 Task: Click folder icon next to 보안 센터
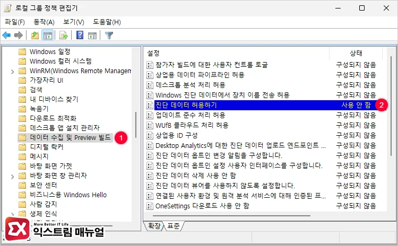22,185
